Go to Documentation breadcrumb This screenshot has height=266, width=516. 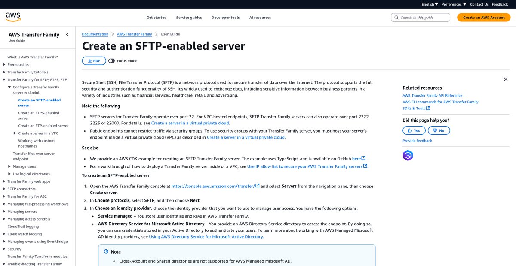(x=95, y=34)
